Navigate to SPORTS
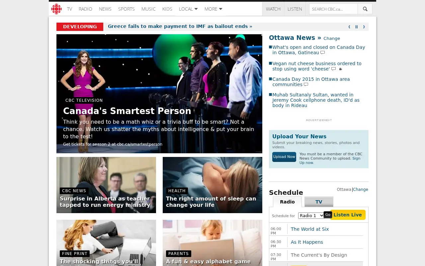Viewport: 425px width, 266px height. point(127,9)
